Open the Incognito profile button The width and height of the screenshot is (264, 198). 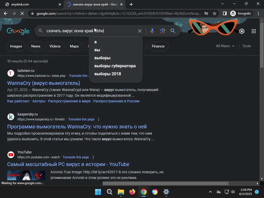[241, 13]
